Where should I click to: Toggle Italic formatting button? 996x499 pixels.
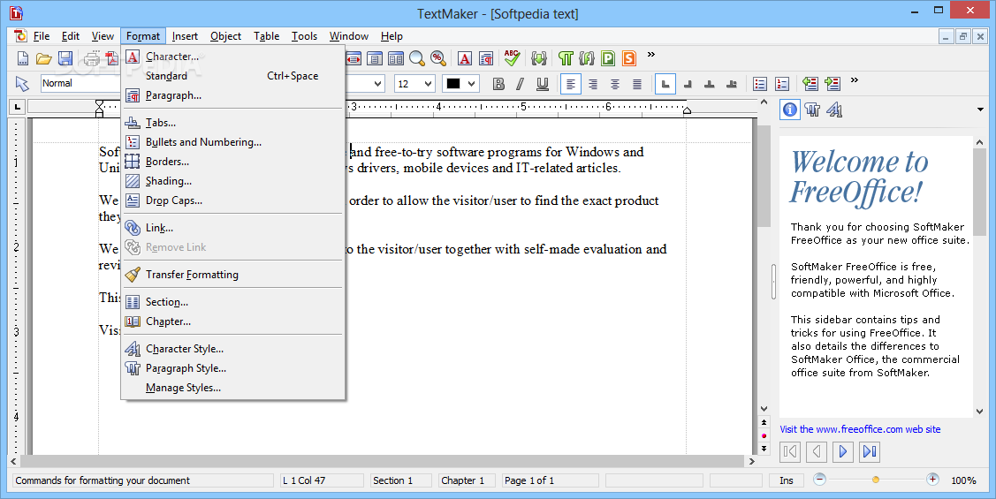coord(521,84)
